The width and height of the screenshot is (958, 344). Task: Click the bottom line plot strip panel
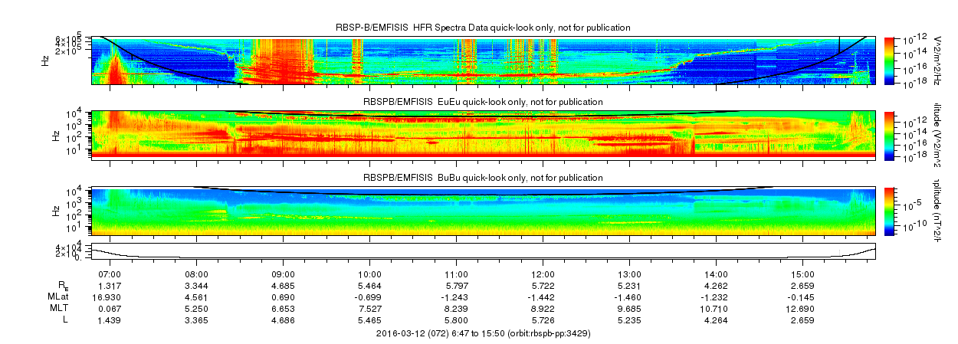tap(483, 251)
